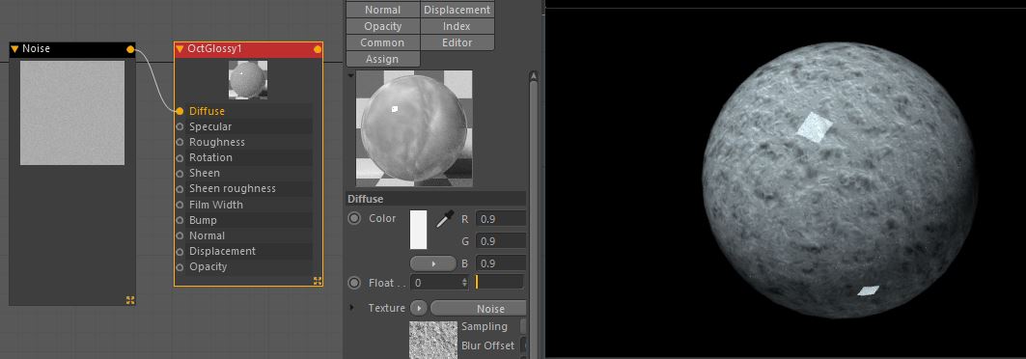Click the Roughness input port circle
Screen dimensions: 1026x359
[180, 143]
